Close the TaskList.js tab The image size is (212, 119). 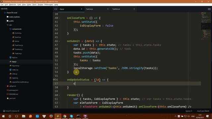[x=108, y=9]
